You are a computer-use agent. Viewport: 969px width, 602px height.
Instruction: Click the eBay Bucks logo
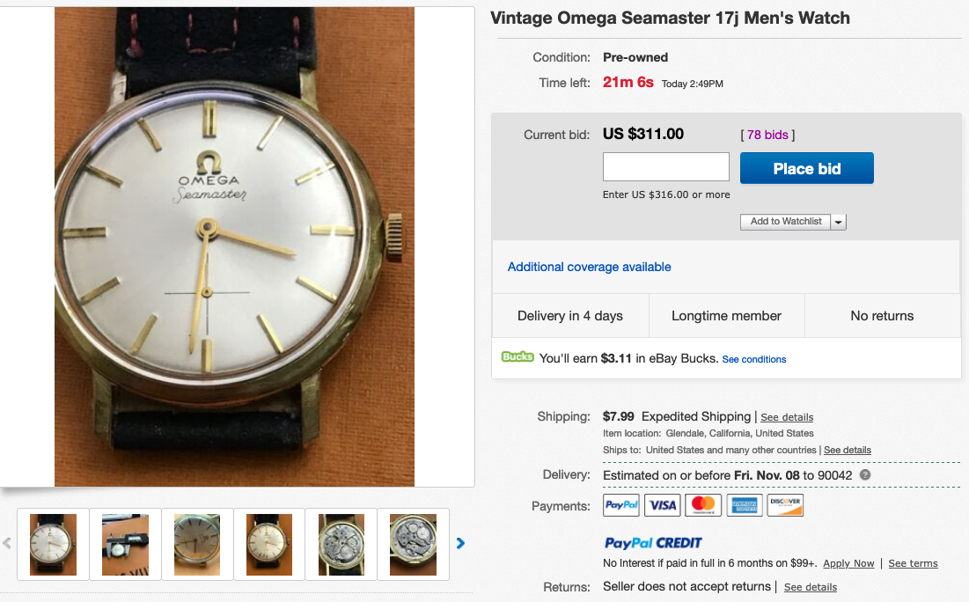(x=518, y=357)
